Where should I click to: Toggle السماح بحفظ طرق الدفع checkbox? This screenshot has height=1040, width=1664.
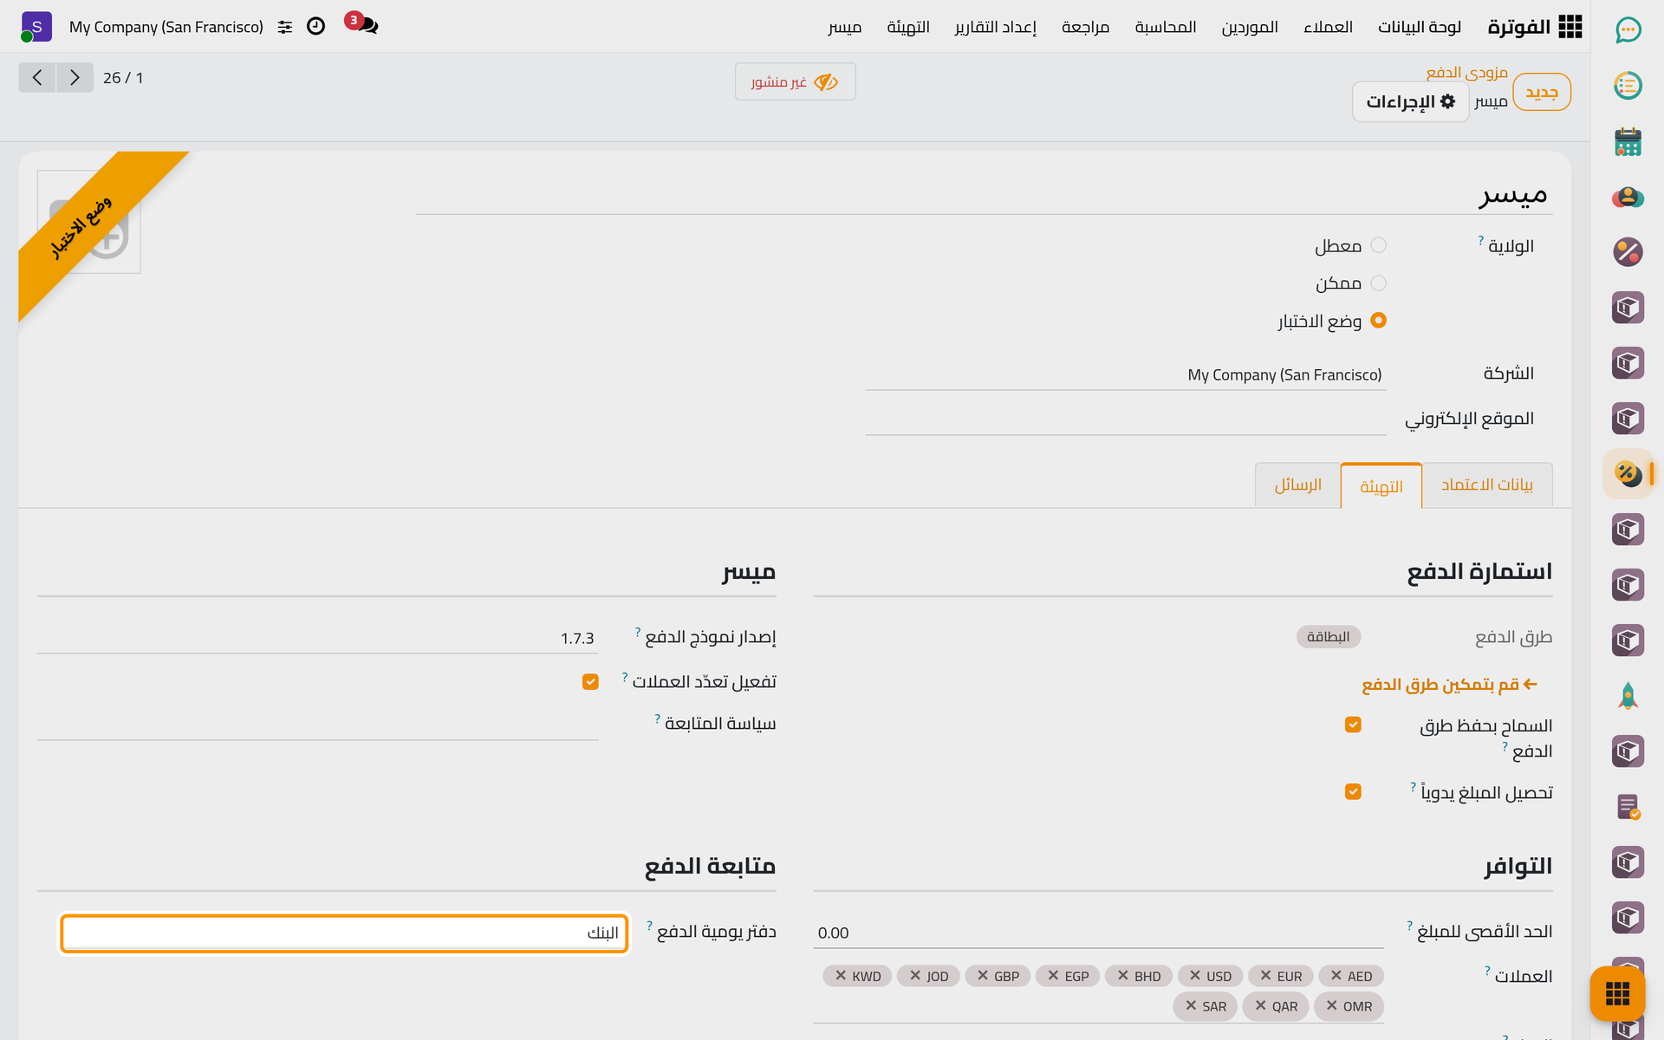click(x=1353, y=725)
